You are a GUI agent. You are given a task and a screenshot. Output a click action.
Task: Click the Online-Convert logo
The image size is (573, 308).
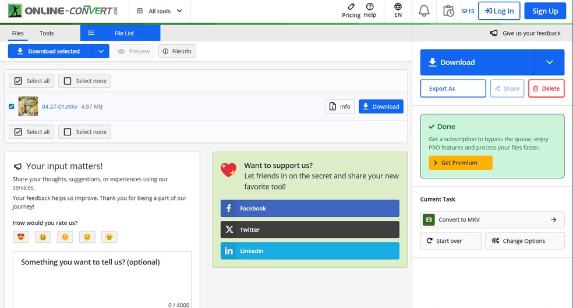click(63, 11)
